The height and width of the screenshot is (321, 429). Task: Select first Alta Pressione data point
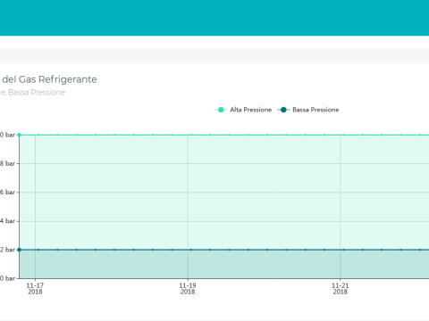(x=20, y=135)
